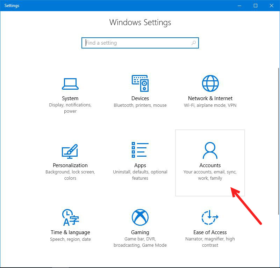The image size is (280, 268).
Task: Click the search magnifier icon
Action: point(194,43)
